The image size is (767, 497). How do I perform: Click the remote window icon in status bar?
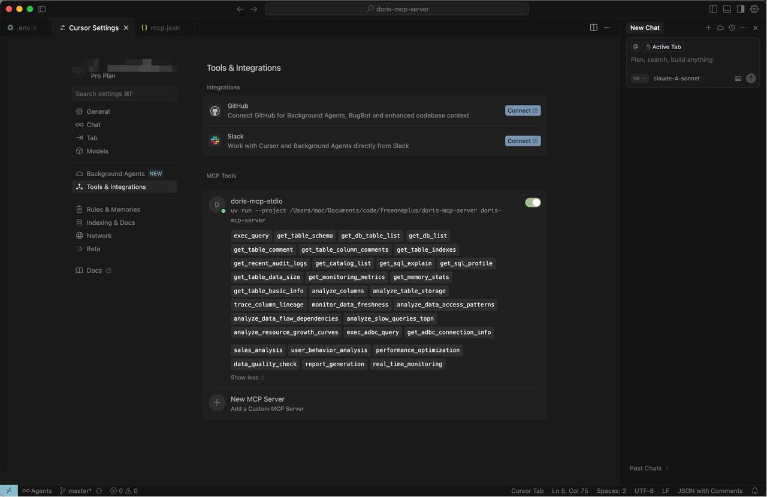point(9,490)
